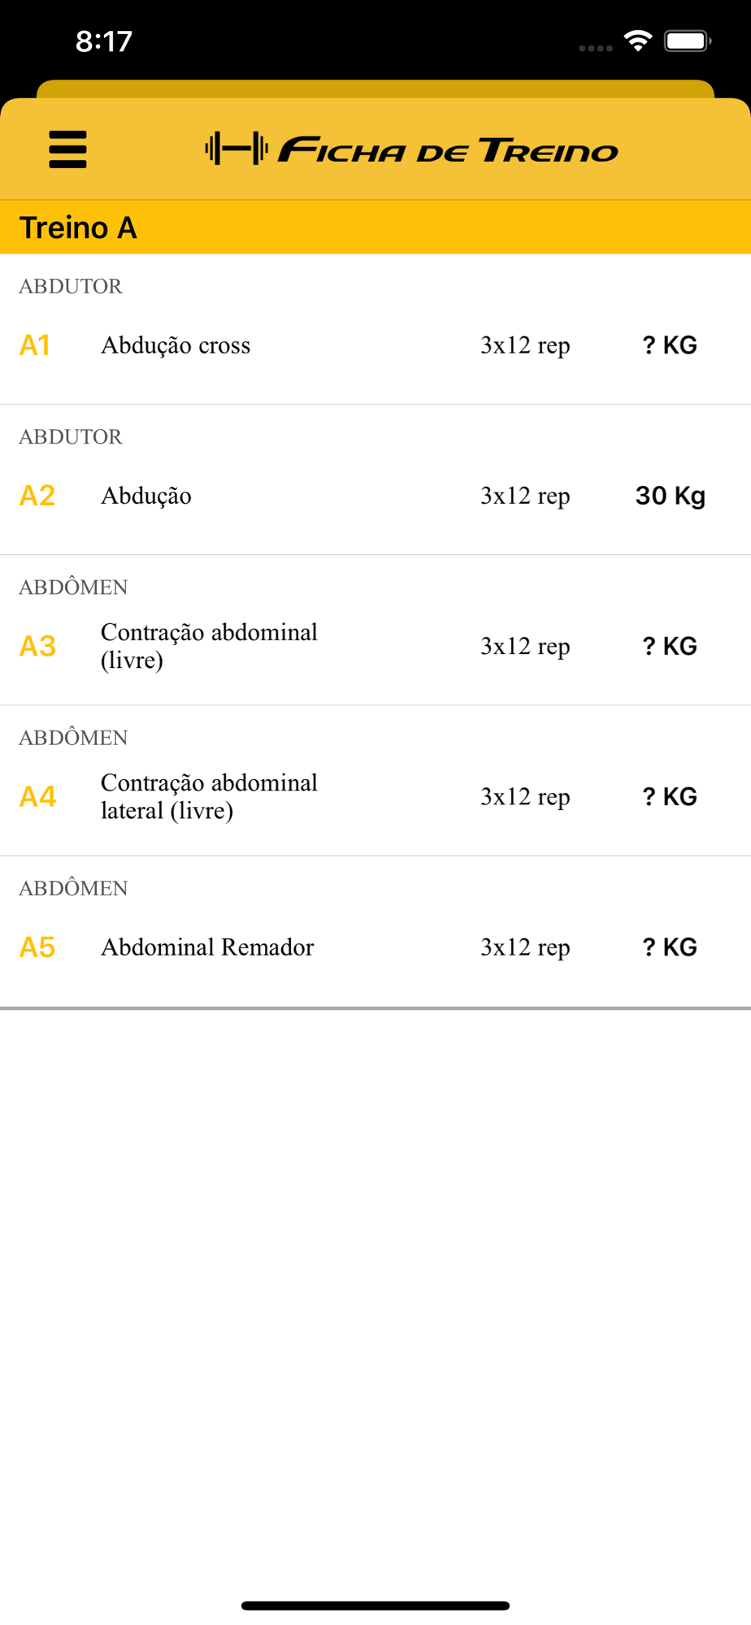Viewport: 751px width, 1625px height.
Task: Edit the 30 Kg weight for Abdução
Action: (671, 496)
